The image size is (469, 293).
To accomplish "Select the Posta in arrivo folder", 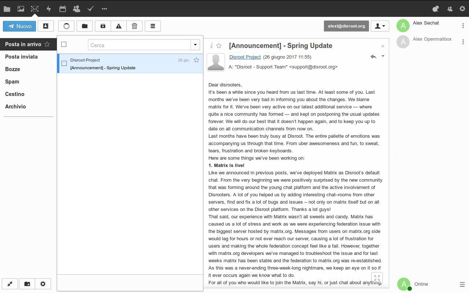I will pyautogui.click(x=23, y=44).
